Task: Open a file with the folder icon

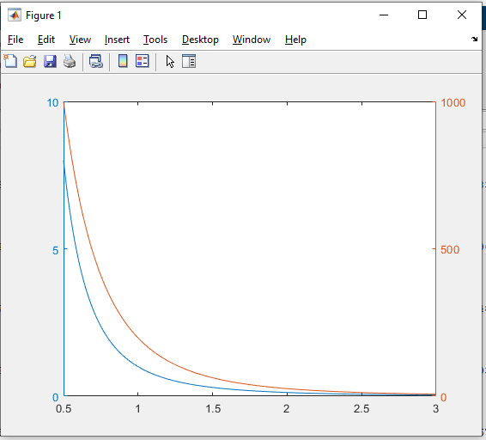Action: (x=30, y=61)
